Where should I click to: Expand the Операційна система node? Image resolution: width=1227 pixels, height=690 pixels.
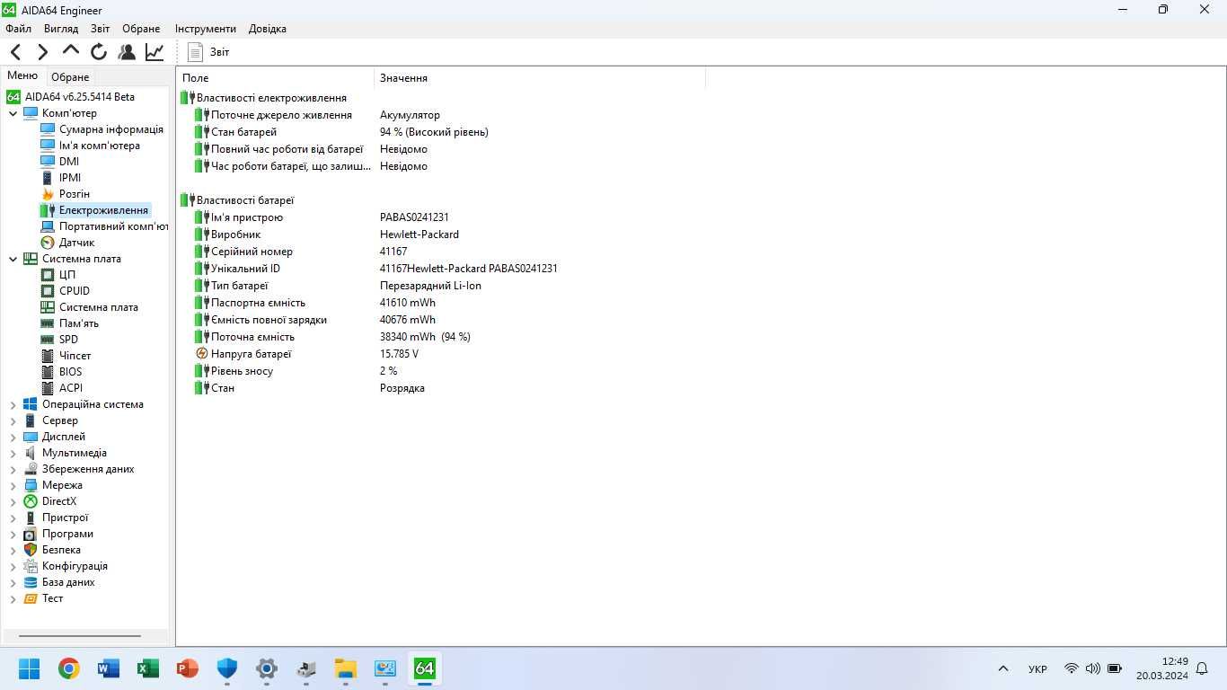(13, 404)
